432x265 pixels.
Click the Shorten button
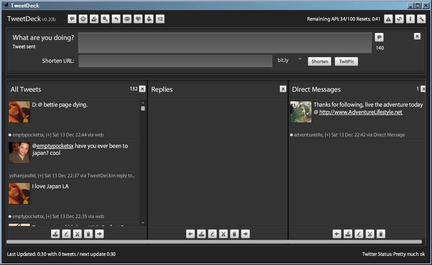[319, 61]
